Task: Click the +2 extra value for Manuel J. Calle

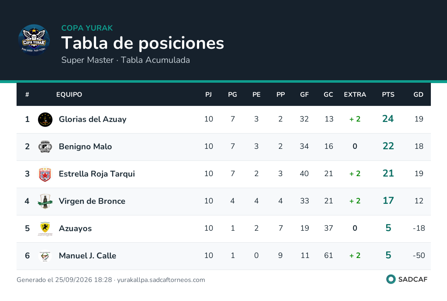Action: (355, 256)
